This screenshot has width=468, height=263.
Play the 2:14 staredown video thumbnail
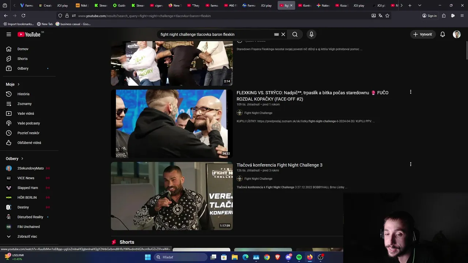click(x=172, y=63)
